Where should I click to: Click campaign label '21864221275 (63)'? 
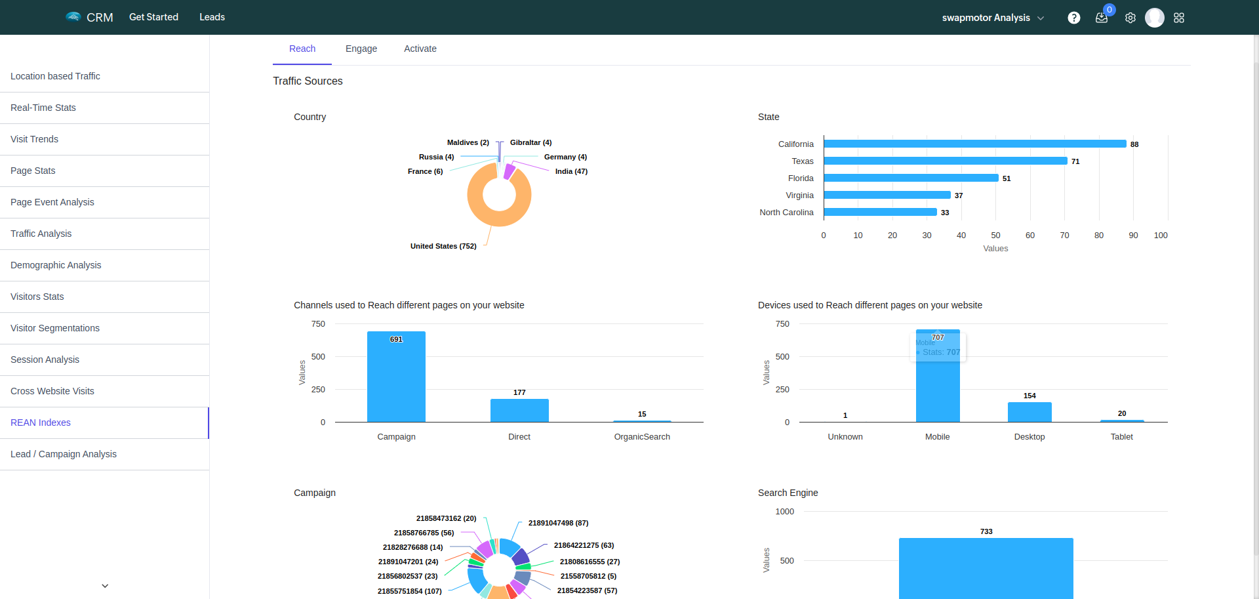(584, 545)
